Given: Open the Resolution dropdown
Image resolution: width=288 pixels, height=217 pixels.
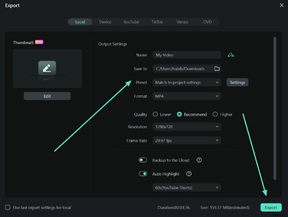Looking at the screenshot, I should tap(186, 127).
